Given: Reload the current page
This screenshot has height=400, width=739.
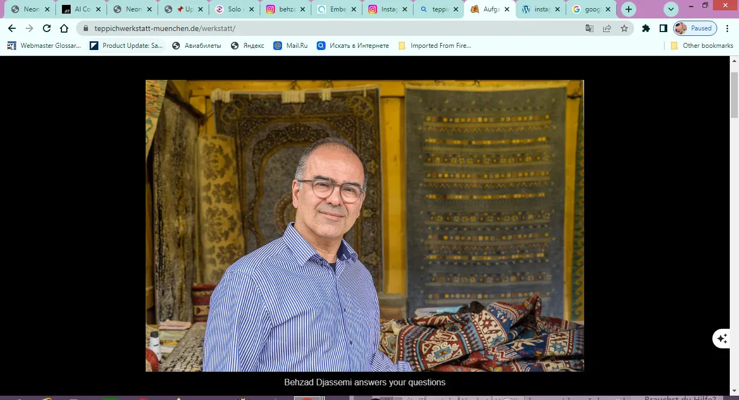Looking at the screenshot, I should (x=47, y=28).
